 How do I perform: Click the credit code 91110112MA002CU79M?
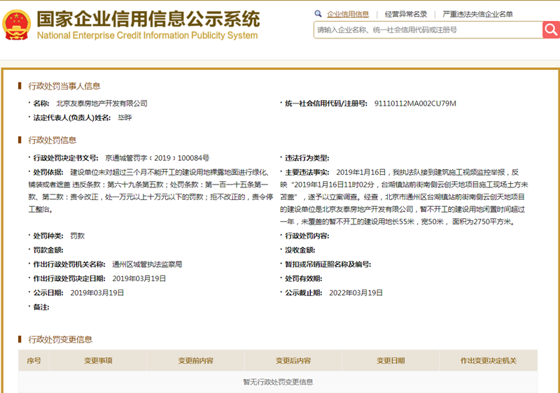tap(415, 103)
